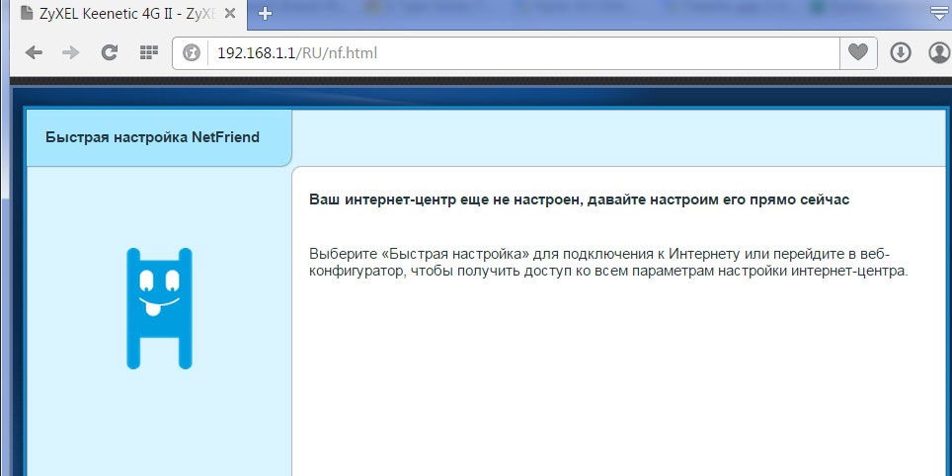952x476 pixels.
Task: Click the empty title bar area above toolbar
Action: tap(593, 14)
